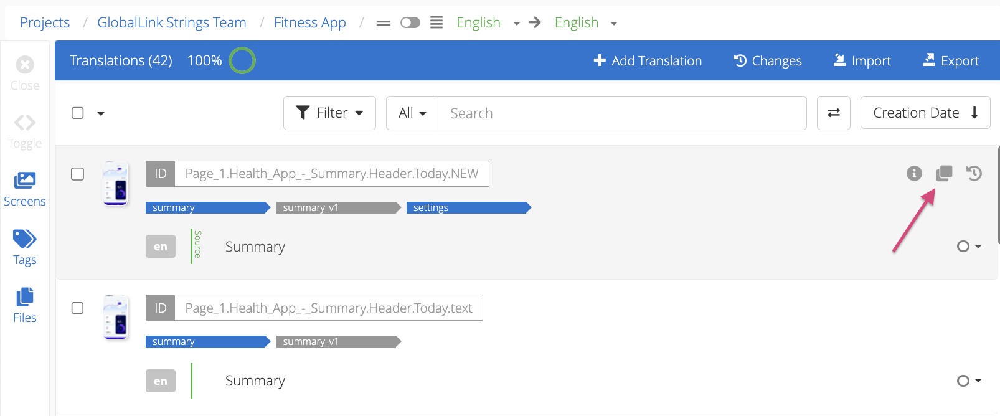
Task: Flip the view mode toggle switch in breadcrumb
Action: pyautogui.click(x=410, y=23)
